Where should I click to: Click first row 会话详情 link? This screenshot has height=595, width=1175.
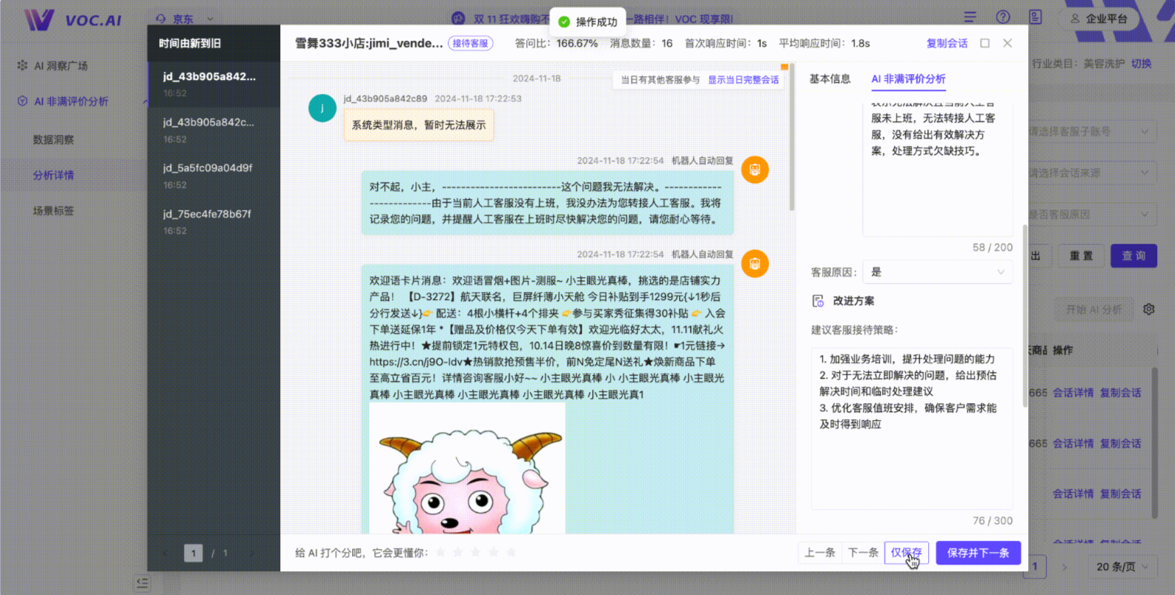tap(1073, 393)
